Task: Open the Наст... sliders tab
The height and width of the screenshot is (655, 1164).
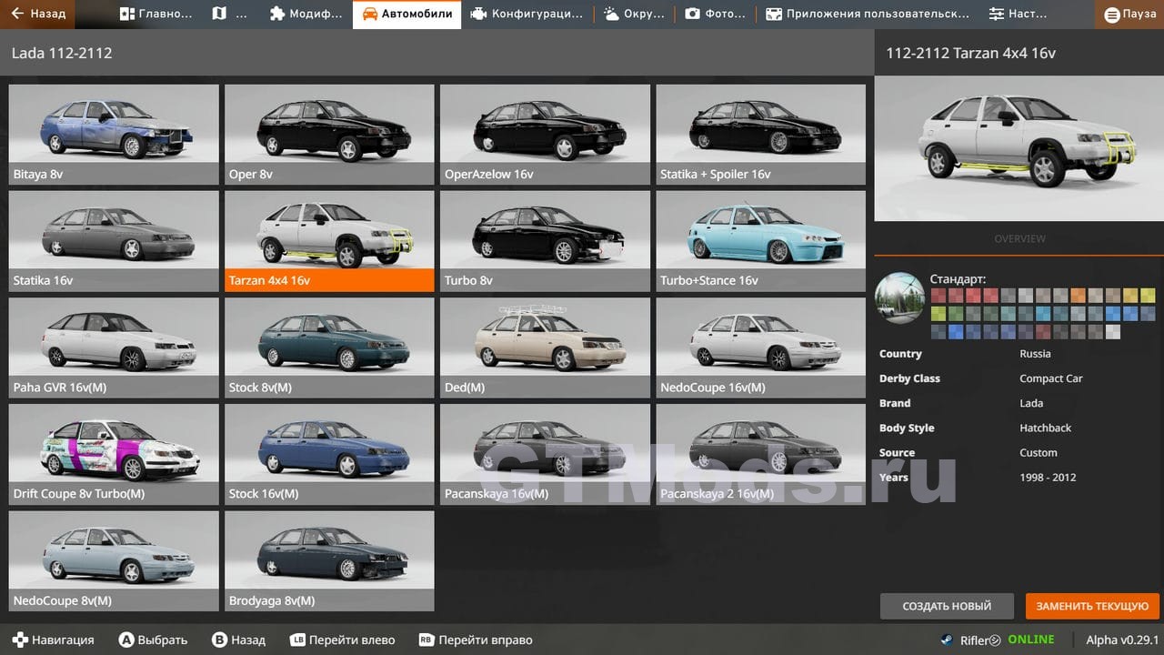Action: tap(1018, 14)
